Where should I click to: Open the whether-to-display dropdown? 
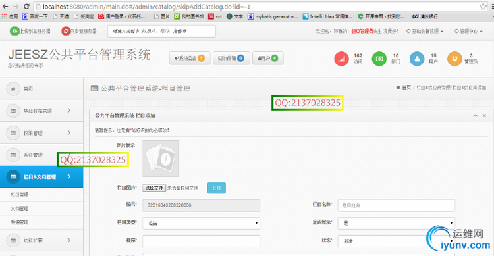click(x=397, y=223)
